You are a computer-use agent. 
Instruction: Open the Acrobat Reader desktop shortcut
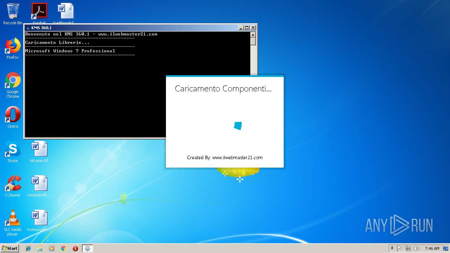[39, 13]
